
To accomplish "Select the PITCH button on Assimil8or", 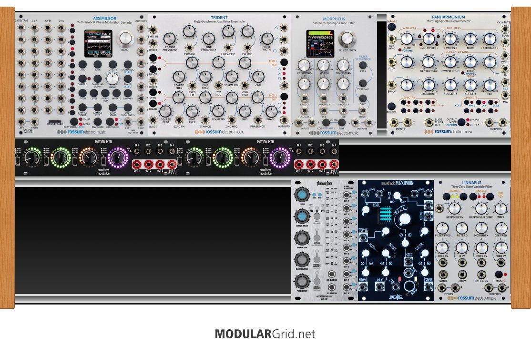I will (x=82, y=93).
